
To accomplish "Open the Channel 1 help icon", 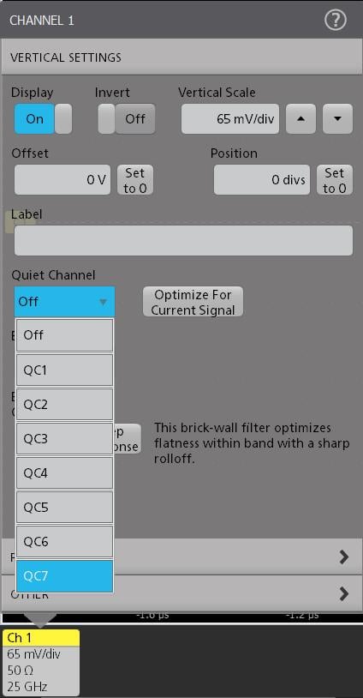I will [336, 21].
